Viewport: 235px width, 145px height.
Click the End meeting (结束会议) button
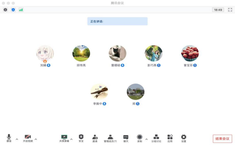(x=222, y=139)
